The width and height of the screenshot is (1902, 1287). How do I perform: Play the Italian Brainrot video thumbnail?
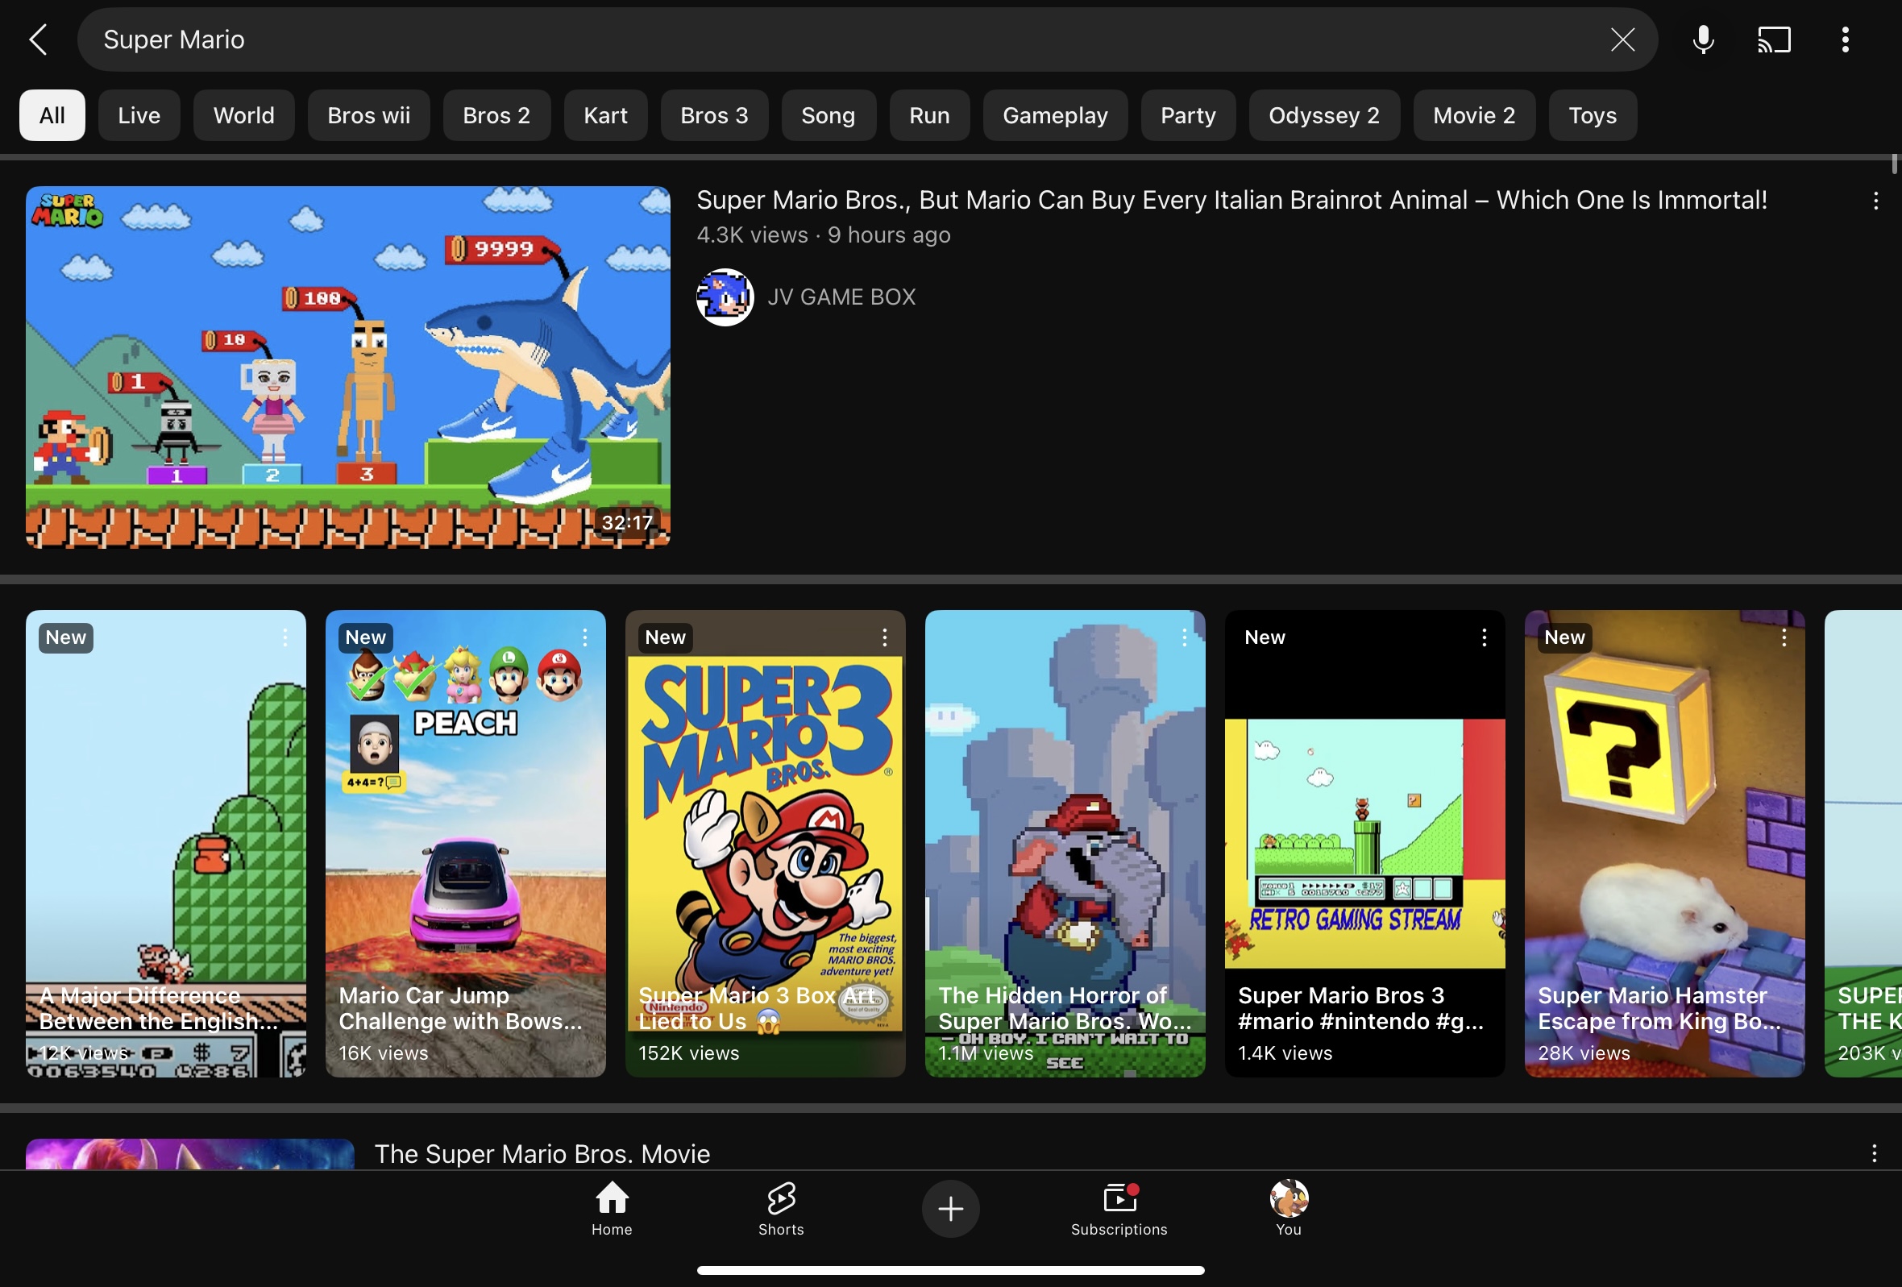click(348, 367)
